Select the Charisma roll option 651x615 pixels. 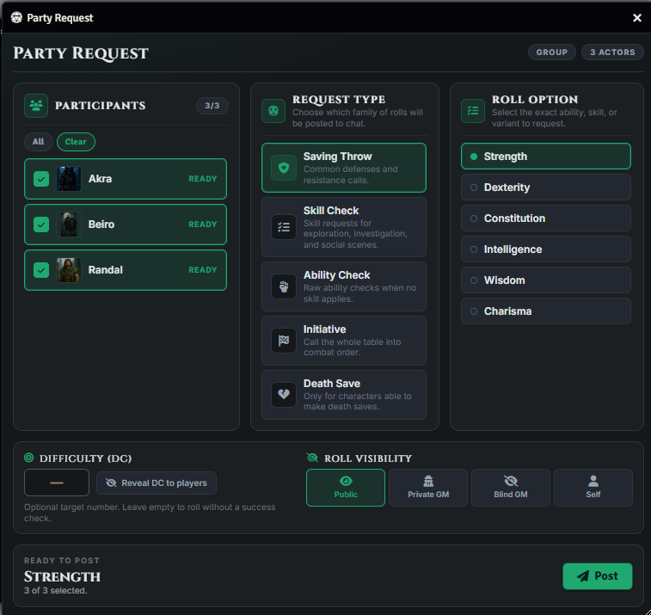click(x=546, y=311)
